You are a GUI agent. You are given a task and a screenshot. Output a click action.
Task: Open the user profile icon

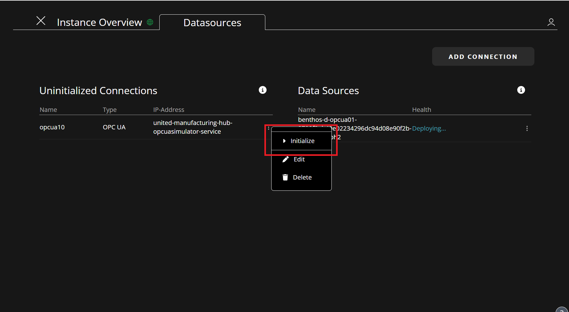pos(551,22)
